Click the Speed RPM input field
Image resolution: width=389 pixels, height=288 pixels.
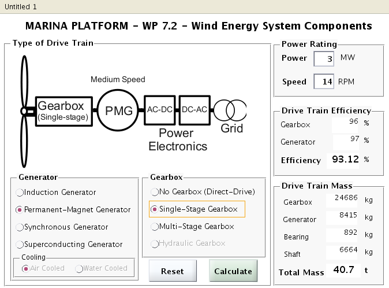(324, 82)
